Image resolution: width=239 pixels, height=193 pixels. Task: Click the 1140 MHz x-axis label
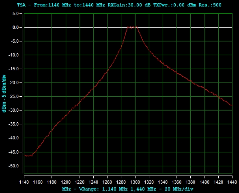[x=24, y=182]
